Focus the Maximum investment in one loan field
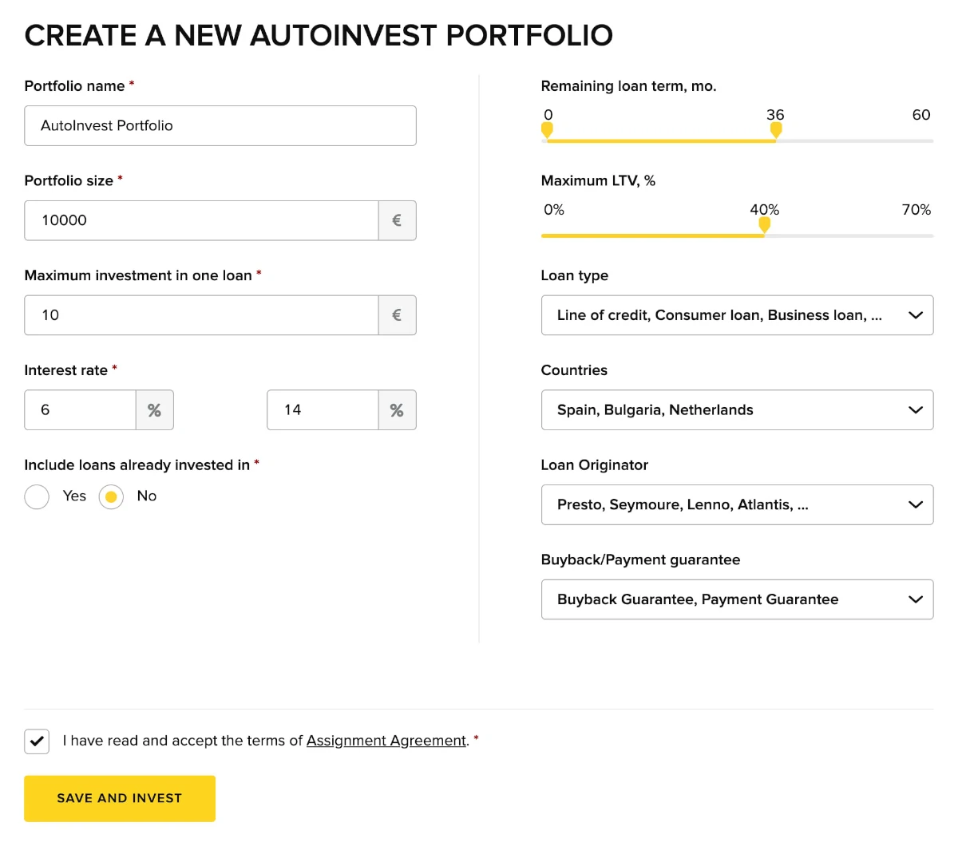 pyautogui.click(x=201, y=315)
